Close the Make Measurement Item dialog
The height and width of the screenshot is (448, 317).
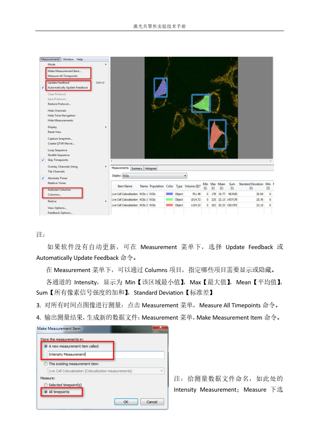point(160,328)
